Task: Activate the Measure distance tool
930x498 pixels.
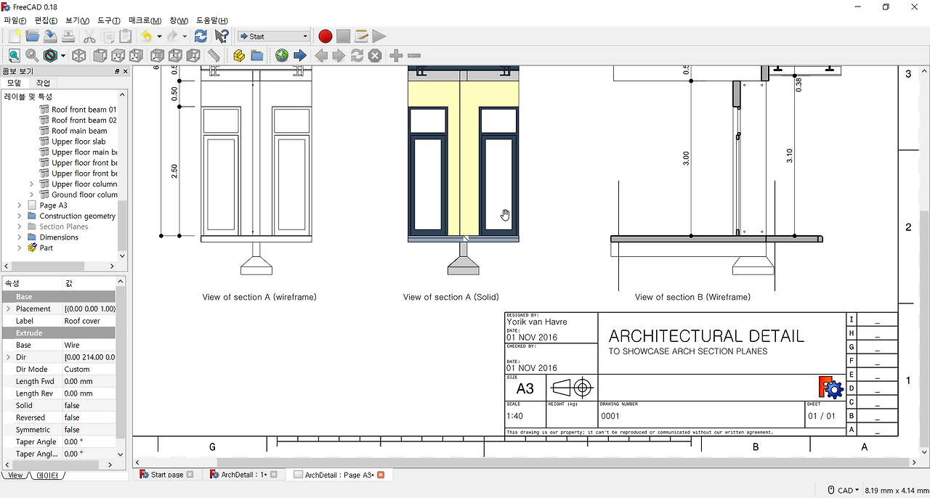Action: 213,55
